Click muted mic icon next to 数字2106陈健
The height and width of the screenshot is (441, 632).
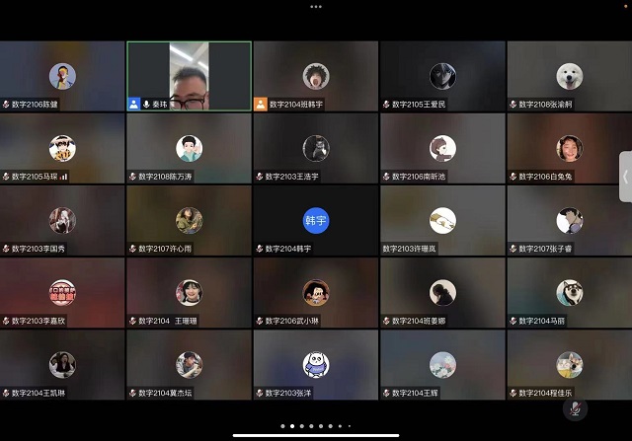(6, 104)
